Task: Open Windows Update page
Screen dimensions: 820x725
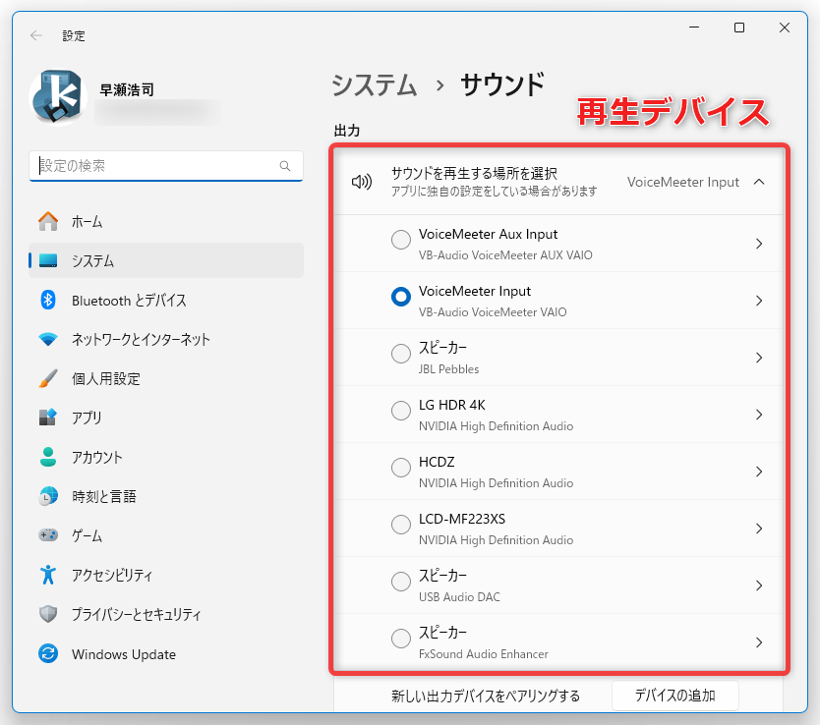Action: coord(166,654)
